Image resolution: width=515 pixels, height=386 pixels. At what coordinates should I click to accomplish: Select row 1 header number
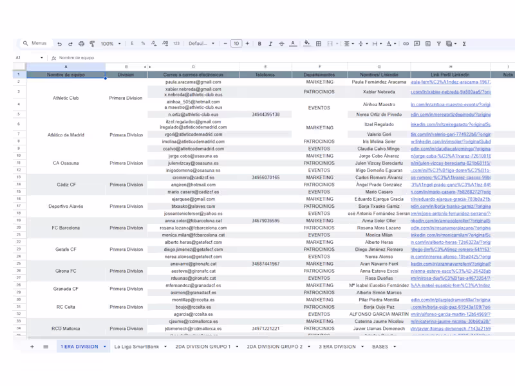point(19,75)
